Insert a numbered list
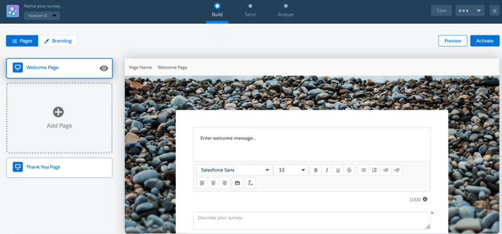The width and height of the screenshot is (502, 234). [375, 170]
